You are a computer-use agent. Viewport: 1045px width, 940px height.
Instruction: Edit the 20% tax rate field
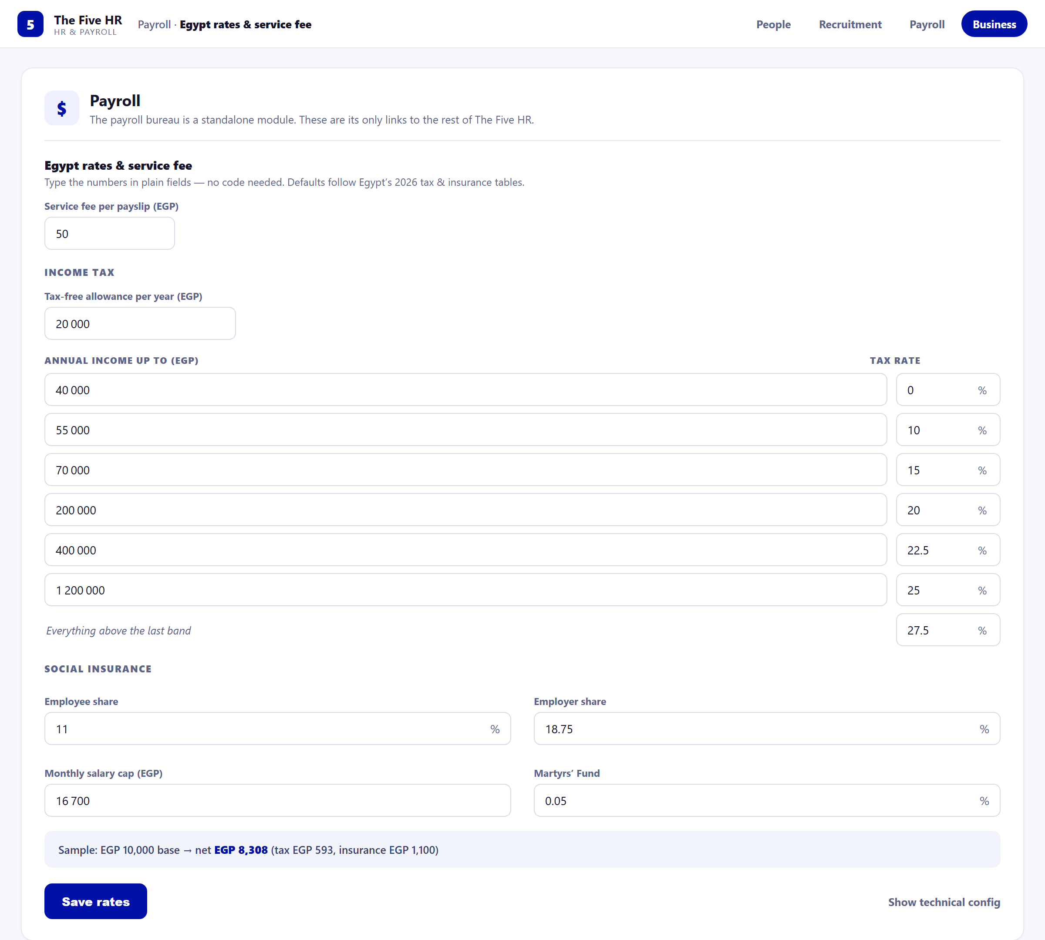(948, 510)
